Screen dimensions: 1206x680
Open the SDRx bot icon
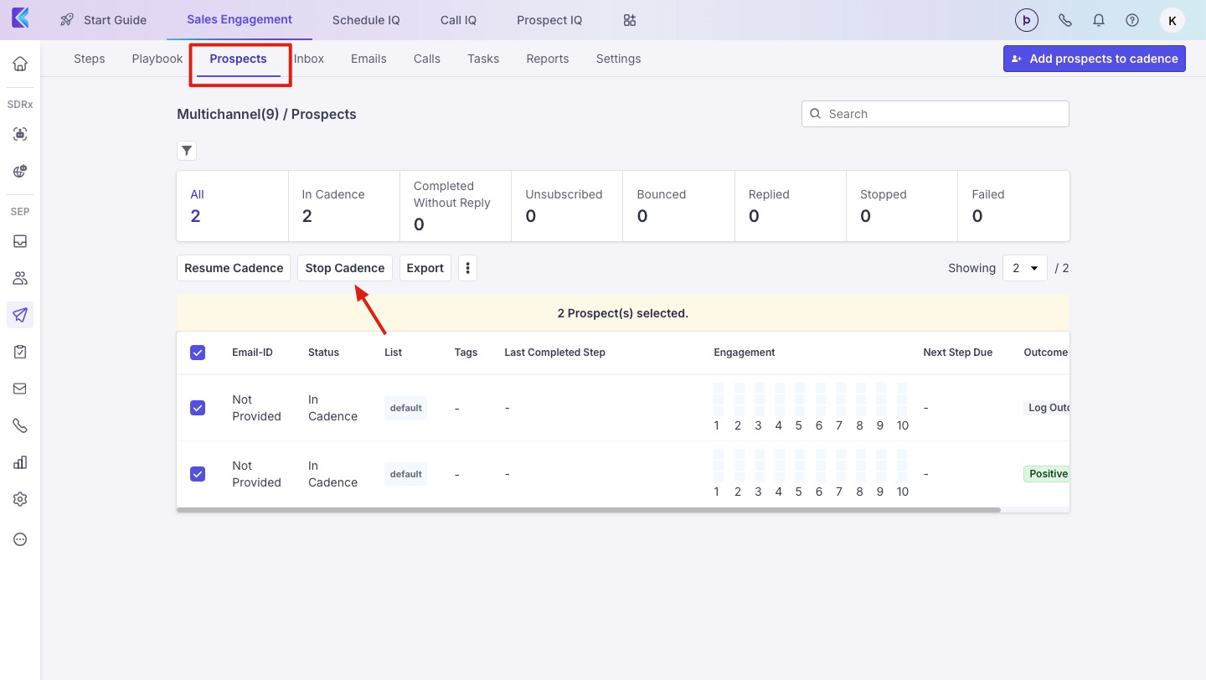20,134
